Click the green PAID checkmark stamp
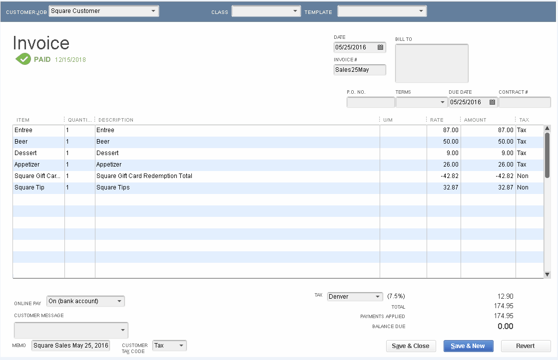Image resolution: width=558 pixels, height=360 pixels. (x=23, y=59)
